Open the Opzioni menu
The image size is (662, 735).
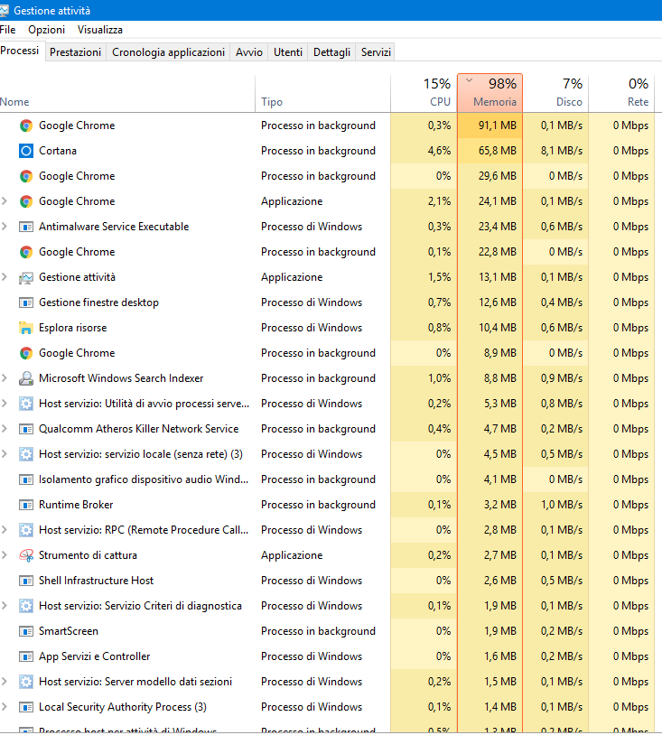pyautogui.click(x=46, y=30)
